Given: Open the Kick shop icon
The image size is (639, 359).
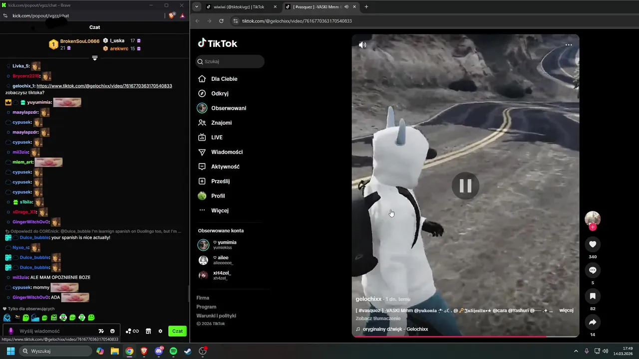Looking at the screenshot, I should tap(148, 331).
